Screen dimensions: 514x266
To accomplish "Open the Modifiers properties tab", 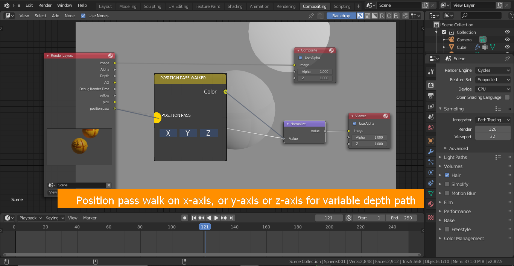I will (431, 151).
